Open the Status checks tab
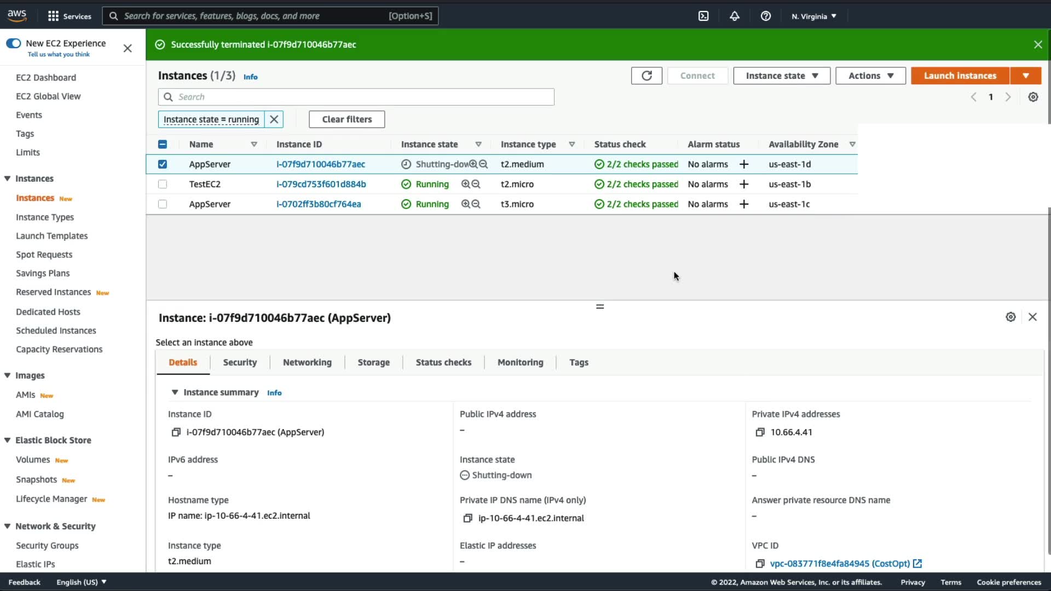Viewport: 1051px width, 591px height. 443,362
